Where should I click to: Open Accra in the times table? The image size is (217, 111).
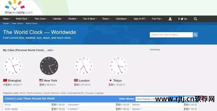click(x=8, y=105)
